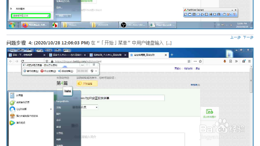Open the 文件 menu in Firefox
Screen dimensions: 260x146
[x=11, y=50]
